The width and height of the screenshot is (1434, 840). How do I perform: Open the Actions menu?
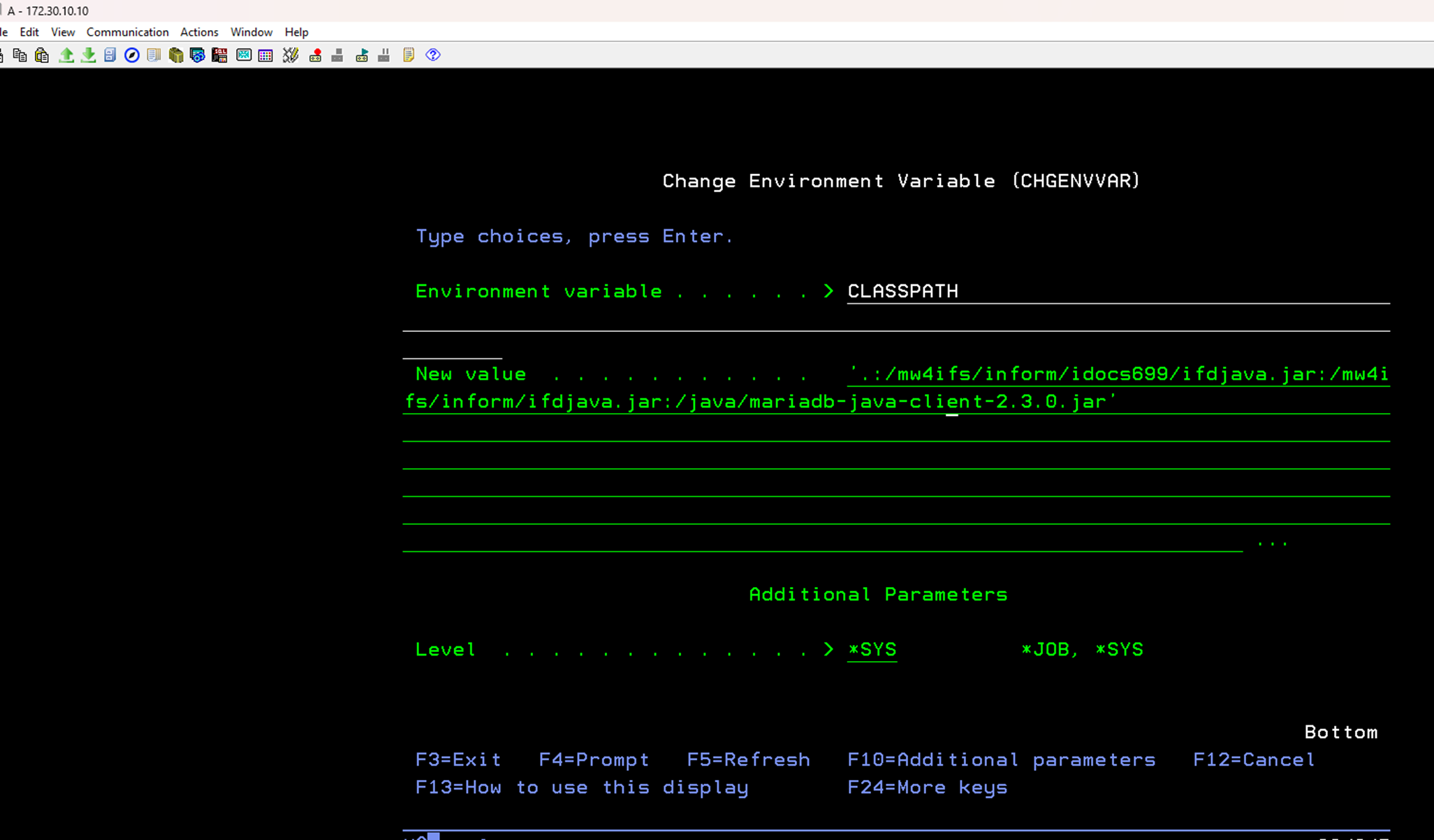[199, 32]
